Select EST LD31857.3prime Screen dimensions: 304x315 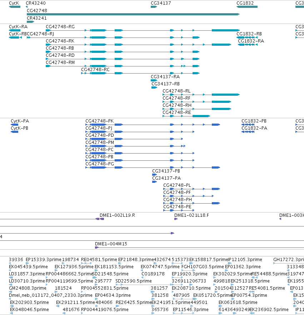pos(27,274)
